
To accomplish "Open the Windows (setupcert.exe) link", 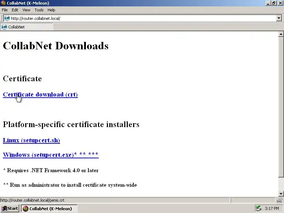I will click(x=51, y=155).
